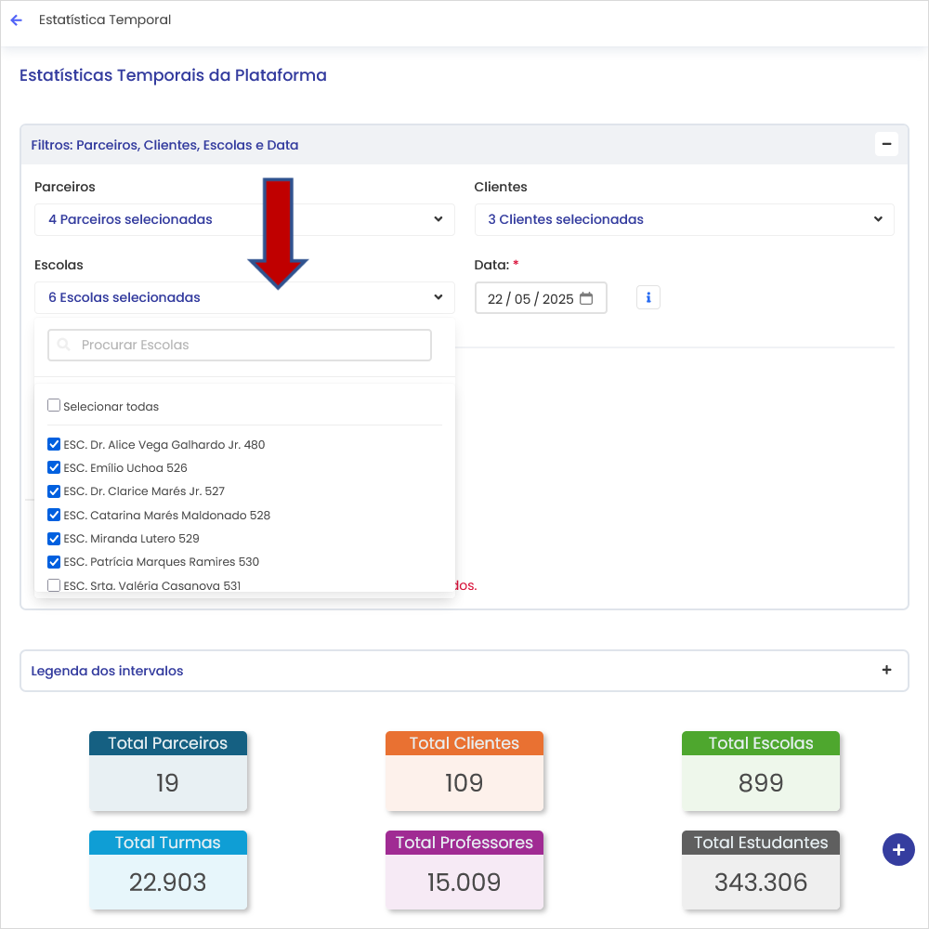Uncheck ESC. Emílio Uchoa 526
This screenshot has height=929, width=929.
click(x=54, y=467)
